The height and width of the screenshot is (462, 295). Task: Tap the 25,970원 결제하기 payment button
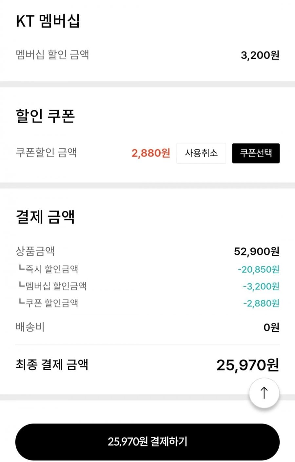[147, 442]
